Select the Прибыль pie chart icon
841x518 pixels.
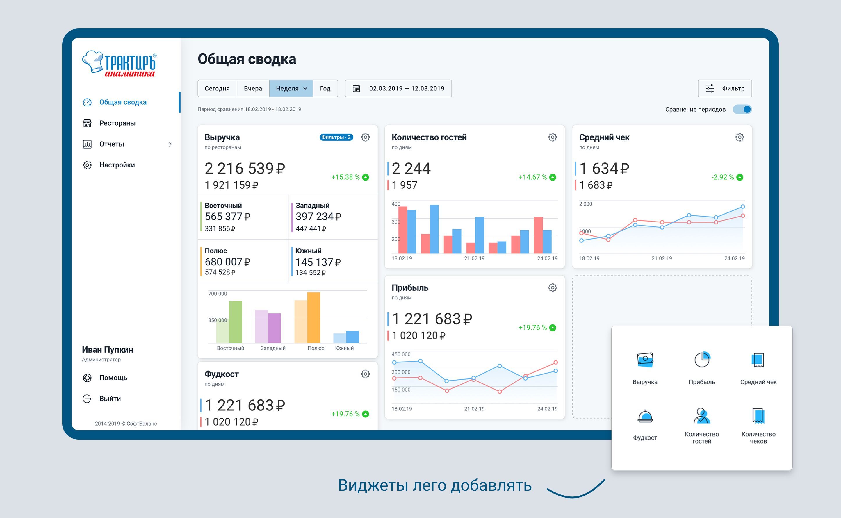(701, 360)
